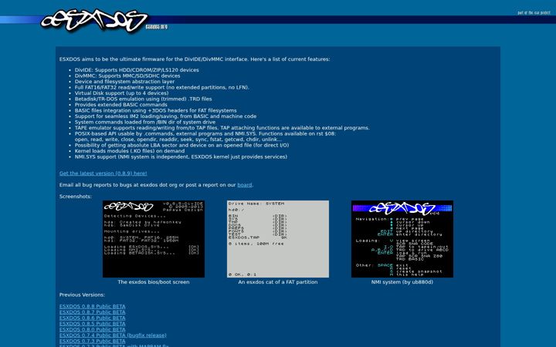Click the 'Previous Versions:' heading

point(82,295)
